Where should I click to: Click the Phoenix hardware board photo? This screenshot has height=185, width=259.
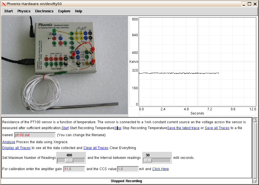click(65, 65)
